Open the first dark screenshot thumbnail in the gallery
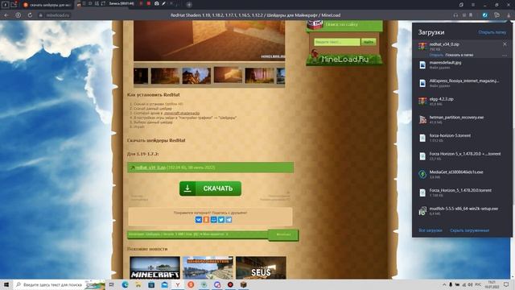This screenshot has width=515, height=290. 141,76
